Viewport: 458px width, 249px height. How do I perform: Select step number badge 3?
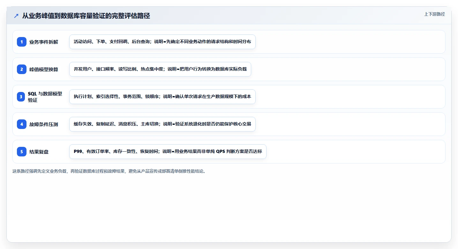[x=22, y=97]
